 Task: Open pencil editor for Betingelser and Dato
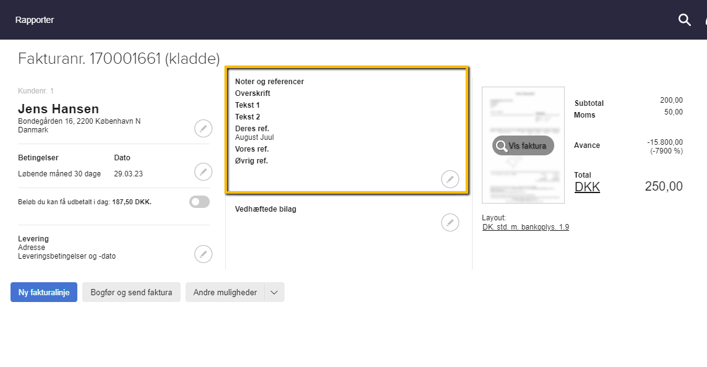[204, 171]
